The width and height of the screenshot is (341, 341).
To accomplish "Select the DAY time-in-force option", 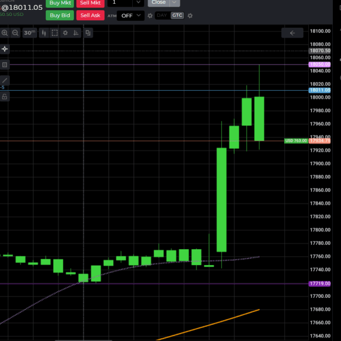I will click(x=162, y=15).
